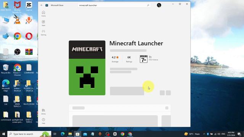Open the Windows Start menu
Screen dimensions: 244x137
[x=3, y=134]
